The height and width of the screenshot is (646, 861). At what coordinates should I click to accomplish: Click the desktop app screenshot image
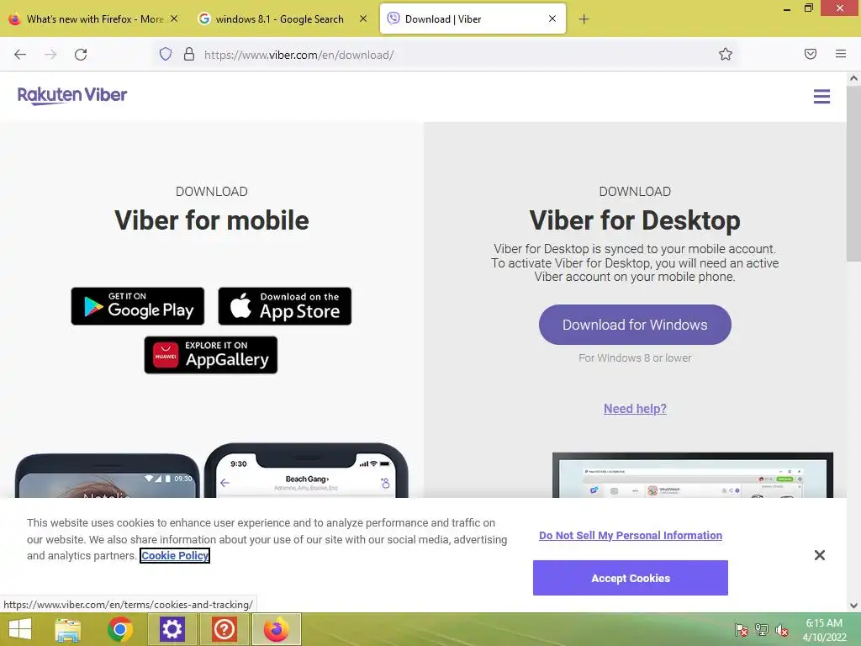[693, 475]
